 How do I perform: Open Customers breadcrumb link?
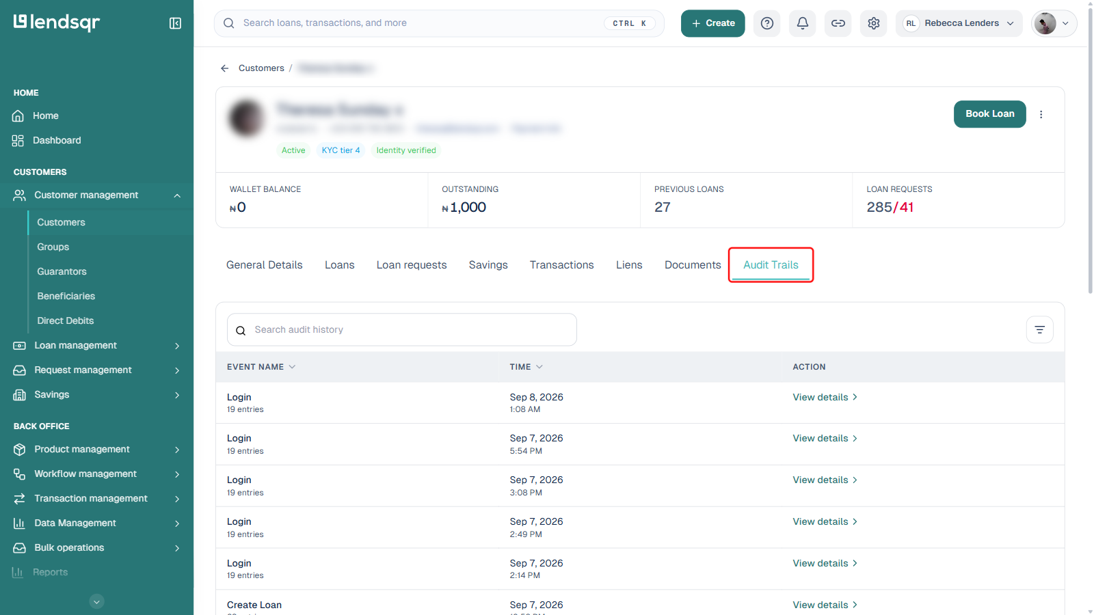261,68
